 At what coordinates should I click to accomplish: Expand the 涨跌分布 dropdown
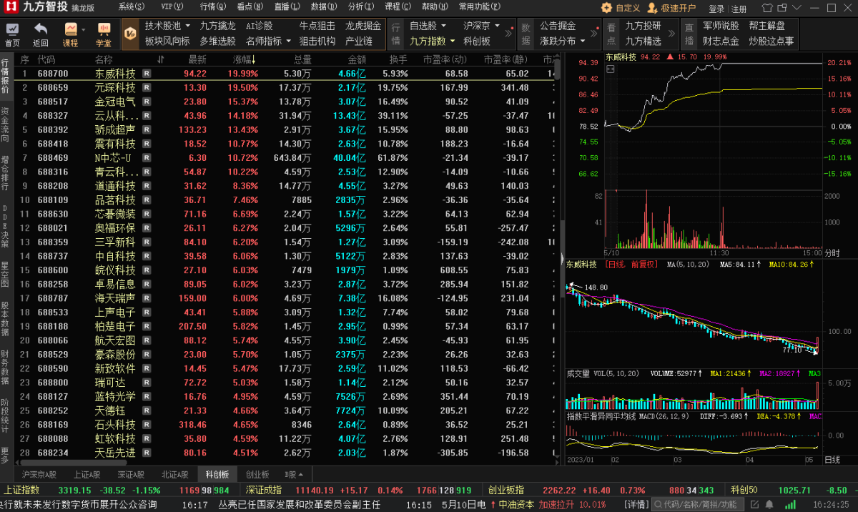(x=583, y=41)
